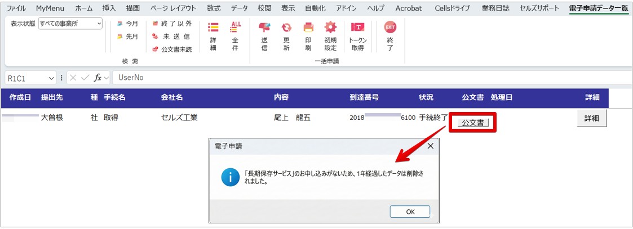Screen dimensions: 633x229
Task: Switch to the 表示 tab
Action: [x=288, y=8]
